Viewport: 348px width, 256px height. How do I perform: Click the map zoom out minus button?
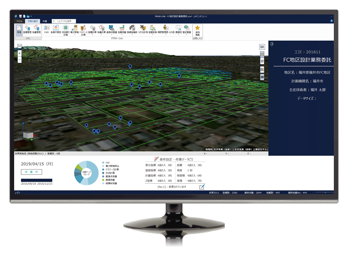pyautogui.click(x=19, y=60)
